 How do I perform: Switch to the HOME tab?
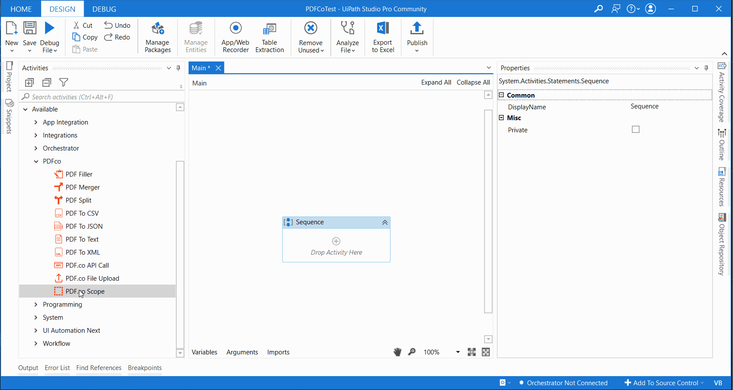tap(21, 9)
